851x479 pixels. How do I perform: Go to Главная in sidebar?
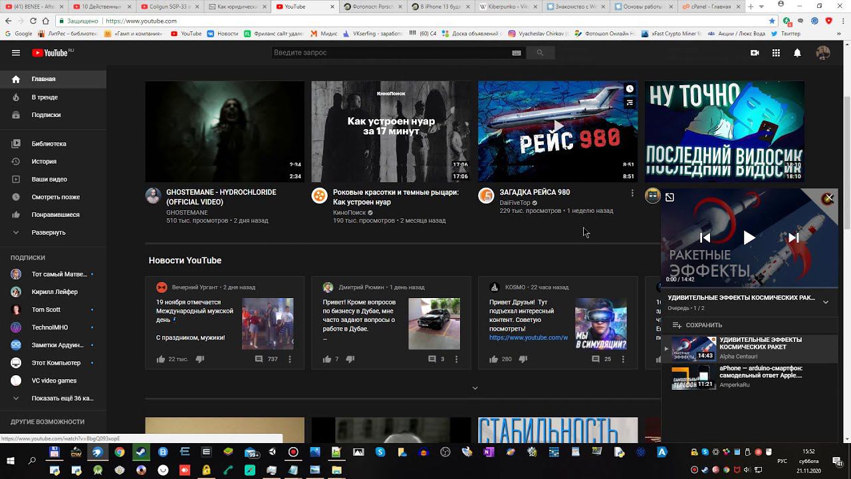(53, 79)
